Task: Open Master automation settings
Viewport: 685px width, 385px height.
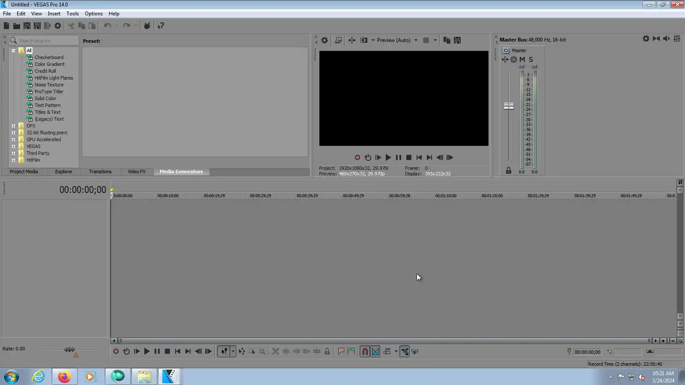Action: (514, 59)
